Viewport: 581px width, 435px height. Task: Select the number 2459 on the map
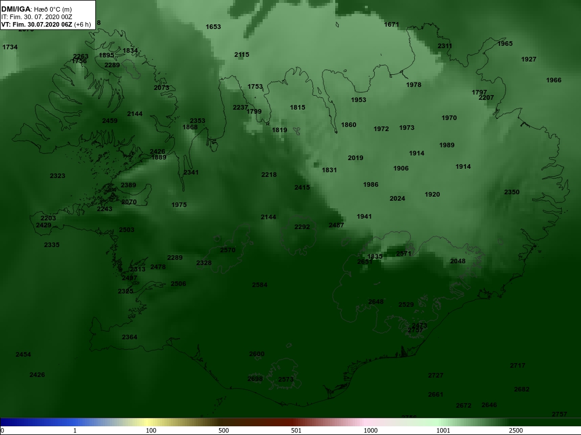110,121
